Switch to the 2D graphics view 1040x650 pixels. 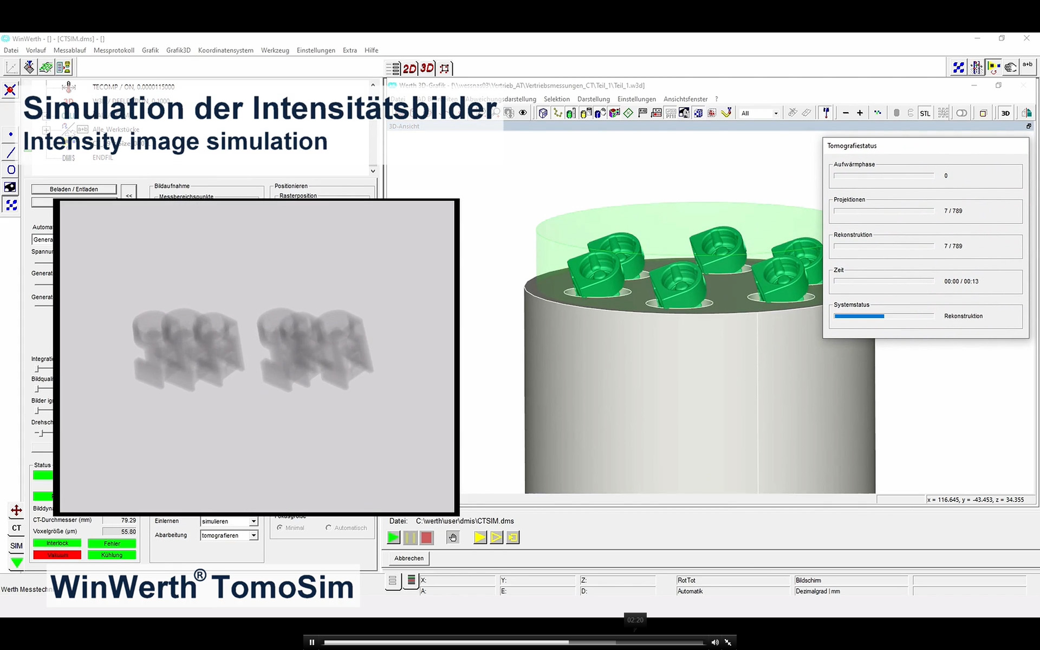pos(410,68)
